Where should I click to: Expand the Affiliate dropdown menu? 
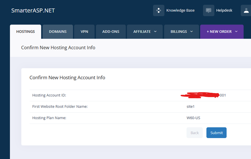(145, 32)
